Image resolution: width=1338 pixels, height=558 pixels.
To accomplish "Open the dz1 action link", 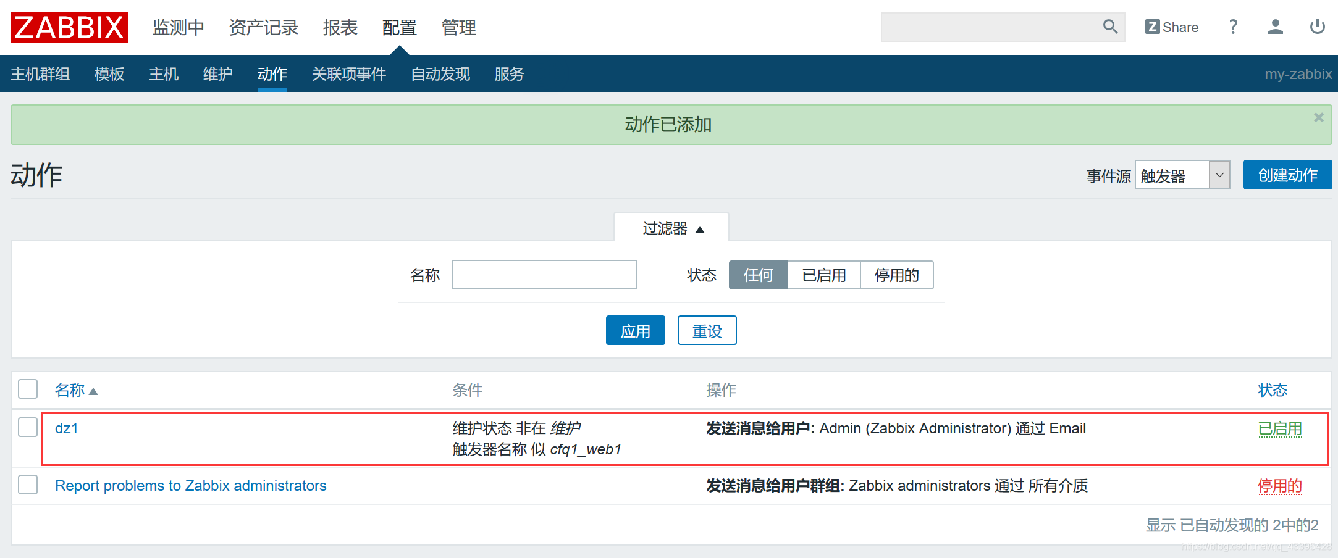I will pyautogui.click(x=67, y=428).
